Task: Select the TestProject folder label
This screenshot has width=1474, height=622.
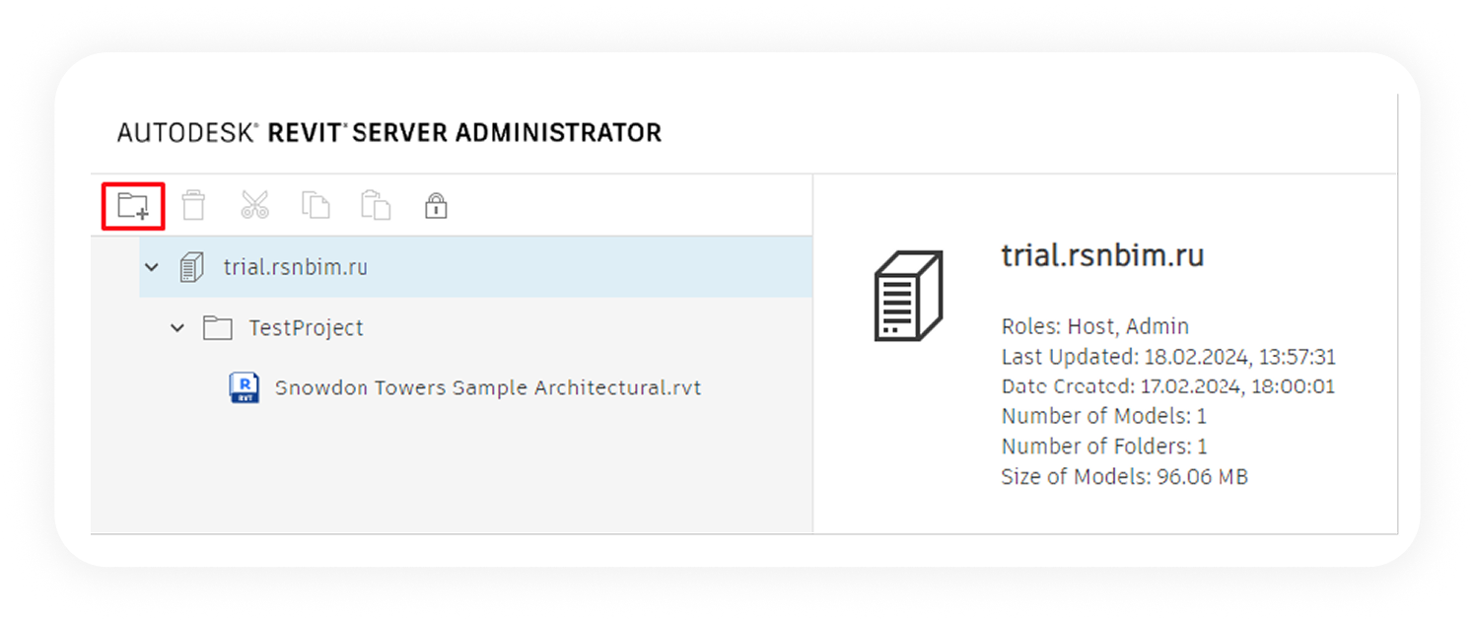Action: pos(306,327)
